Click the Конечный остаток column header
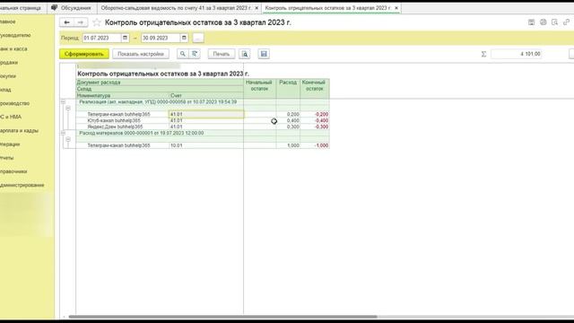The image size is (574, 323). coord(315,88)
